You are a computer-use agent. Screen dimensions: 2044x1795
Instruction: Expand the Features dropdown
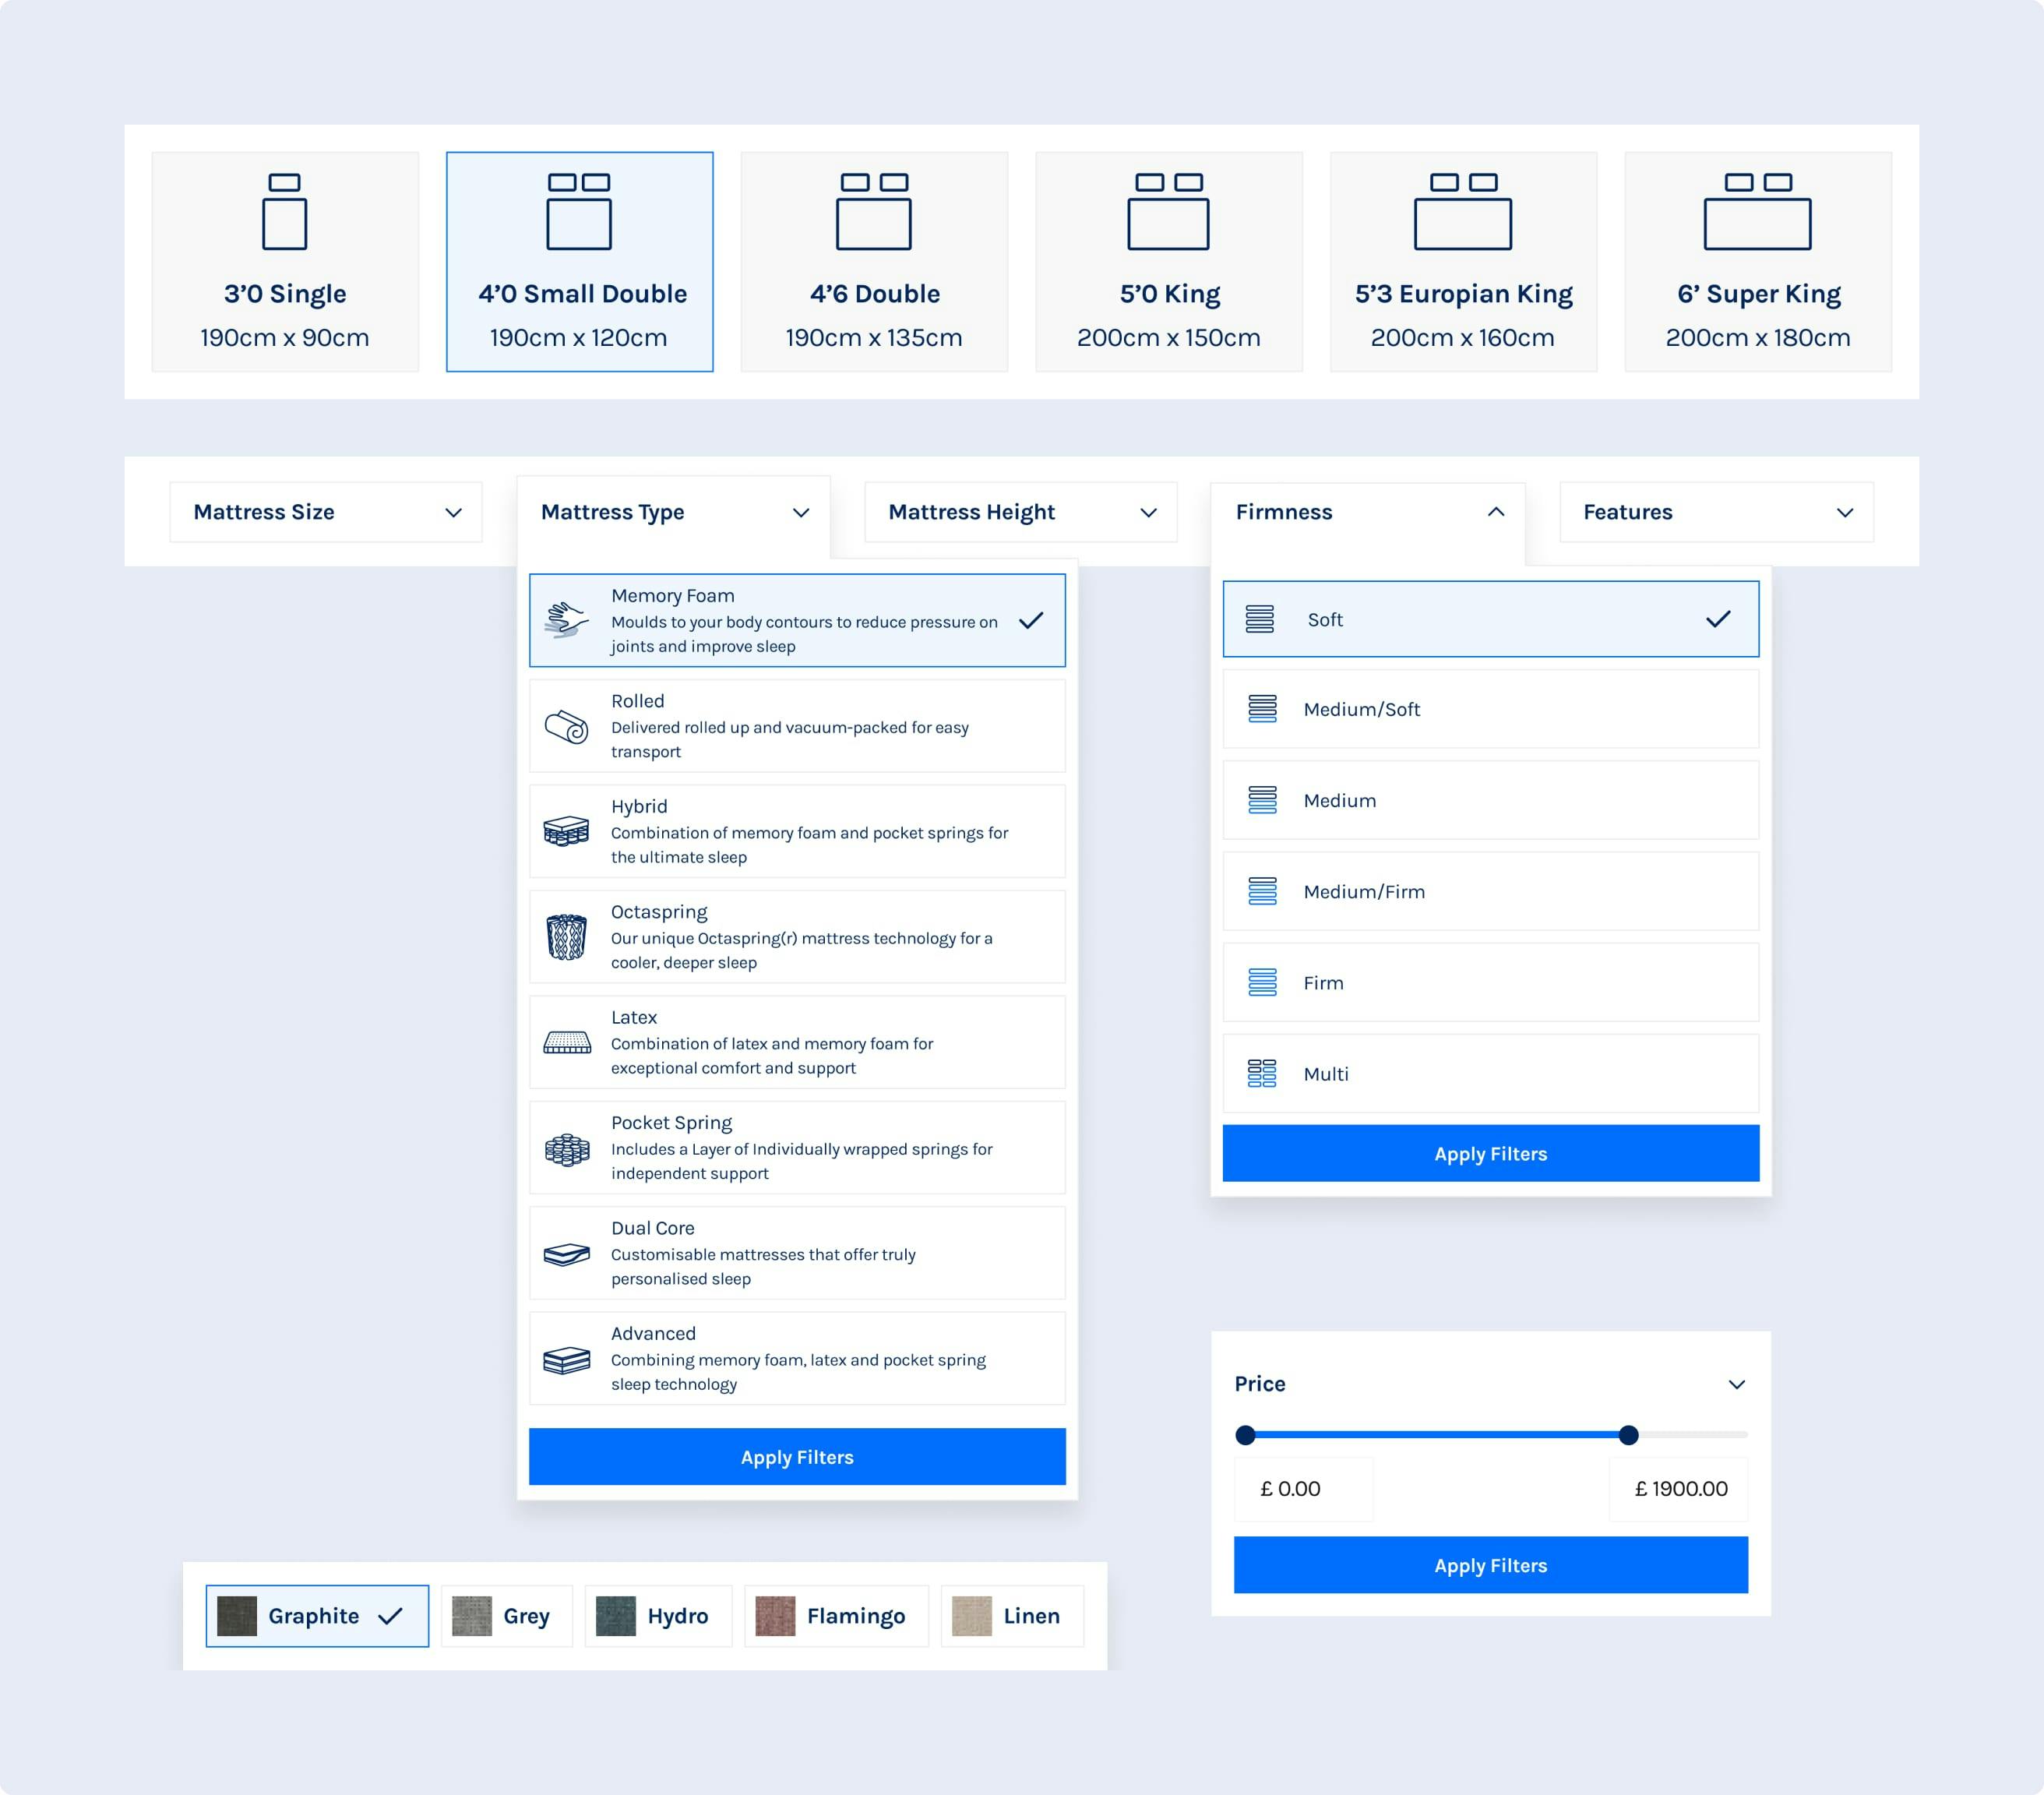[x=1716, y=512]
